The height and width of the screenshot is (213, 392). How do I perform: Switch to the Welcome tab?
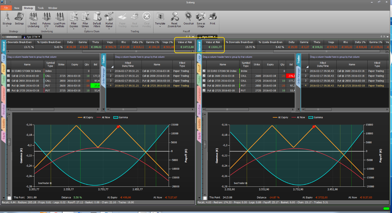[x=12, y=37]
